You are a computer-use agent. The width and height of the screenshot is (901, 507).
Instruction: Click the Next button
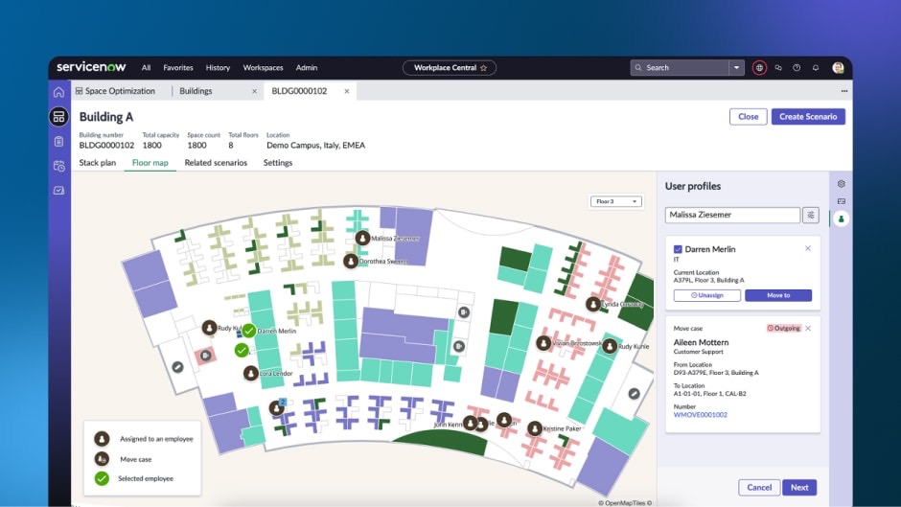(799, 488)
